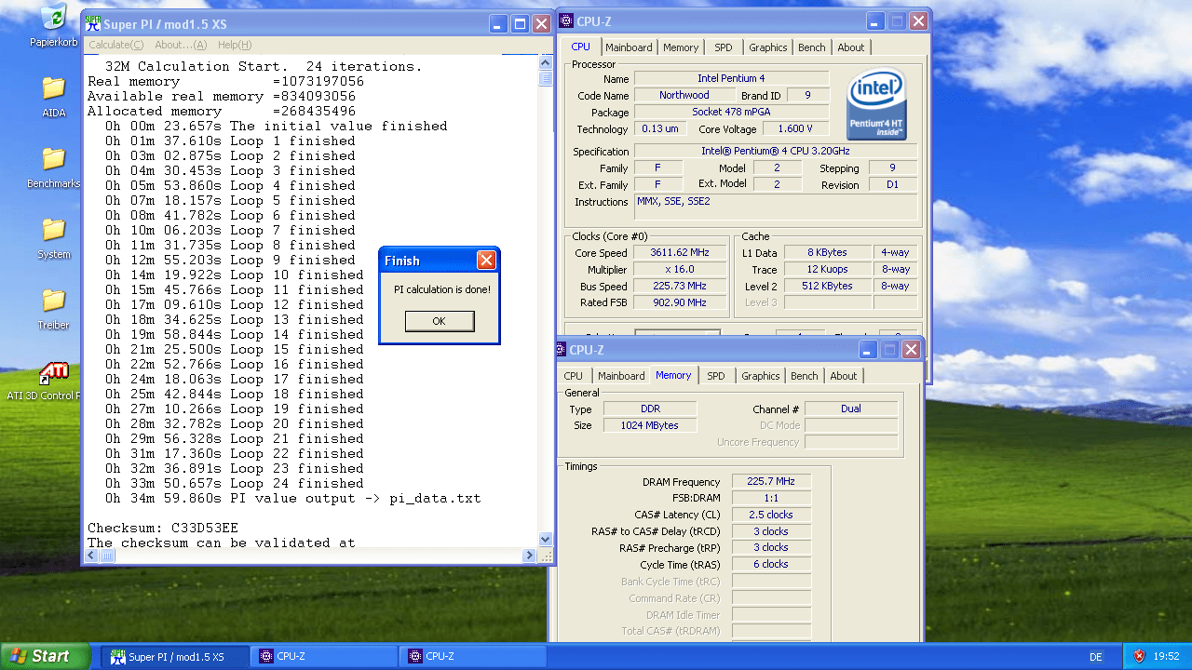Screen dimensions: 1192x670
Task: Minimize the lower CPU-Z Memory window
Action: (868, 350)
